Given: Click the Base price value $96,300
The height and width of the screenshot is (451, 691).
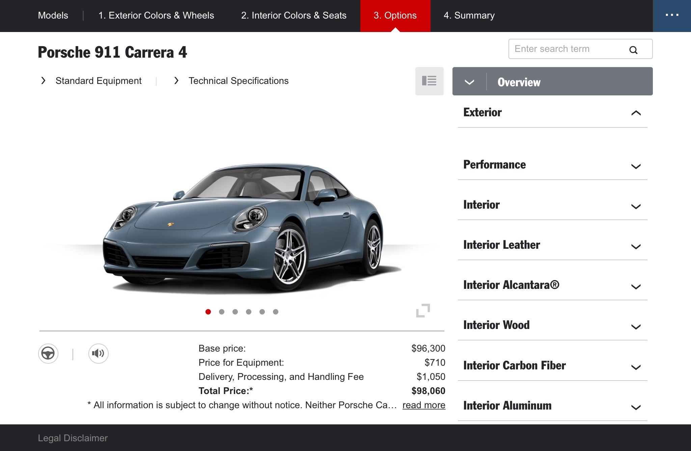Looking at the screenshot, I should pyautogui.click(x=428, y=349).
